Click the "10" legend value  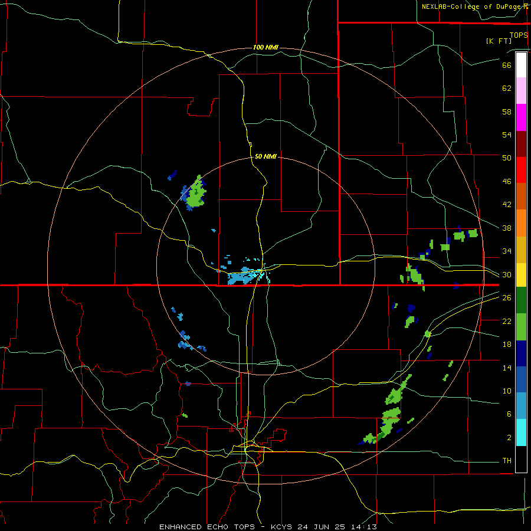[x=507, y=391]
